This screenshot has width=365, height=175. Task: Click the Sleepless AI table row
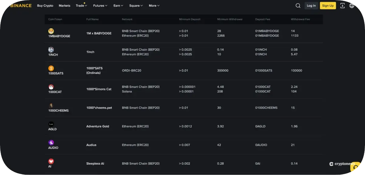tap(182, 163)
